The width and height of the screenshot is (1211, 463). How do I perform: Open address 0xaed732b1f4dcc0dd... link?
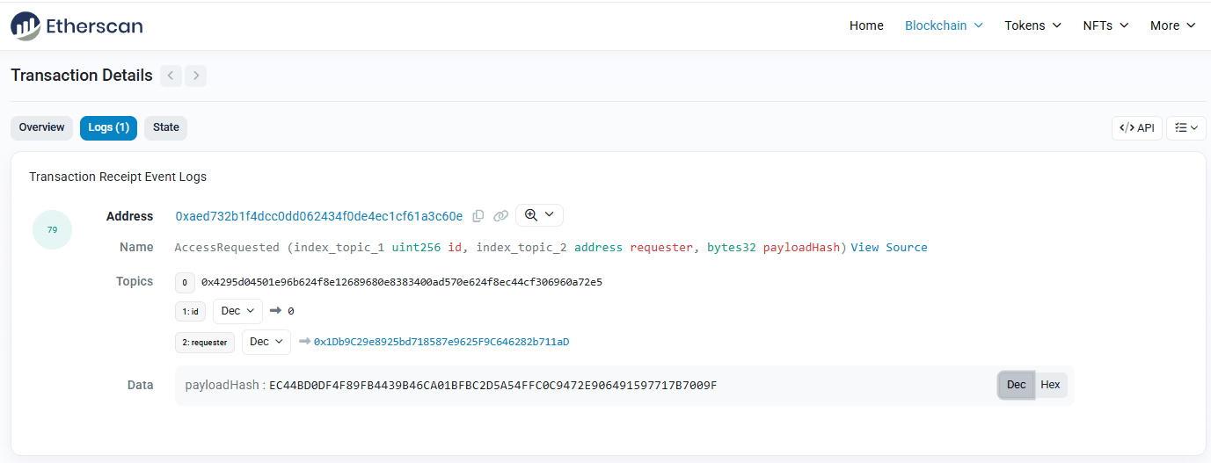pyautogui.click(x=319, y=216)
